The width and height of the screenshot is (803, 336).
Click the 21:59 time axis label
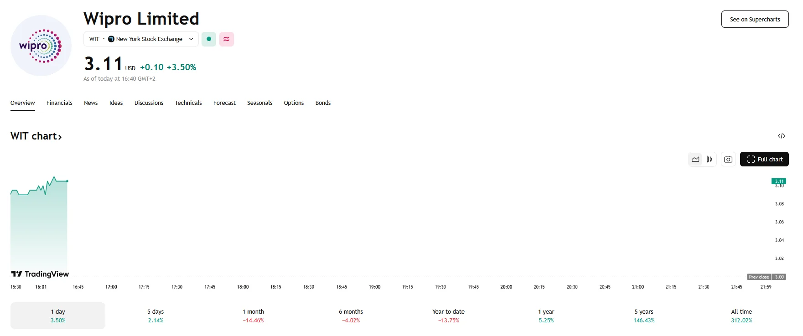(766, 287)
